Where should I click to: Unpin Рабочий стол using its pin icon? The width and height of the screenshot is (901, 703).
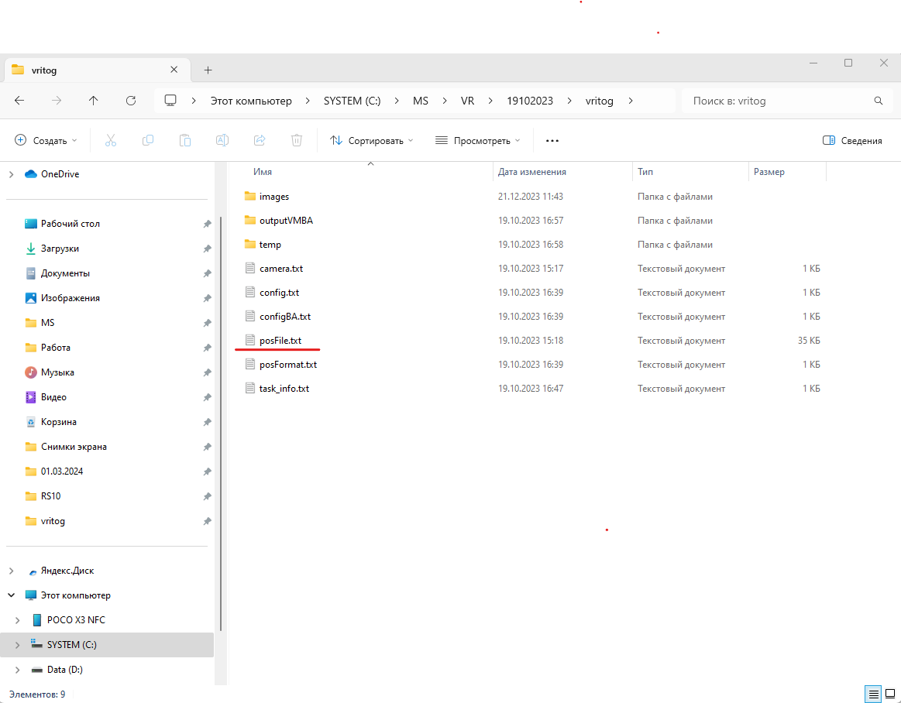pyautogui.click(x=207, y=224)
